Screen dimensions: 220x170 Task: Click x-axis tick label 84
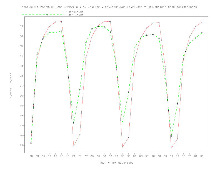(x=202, y=156)
